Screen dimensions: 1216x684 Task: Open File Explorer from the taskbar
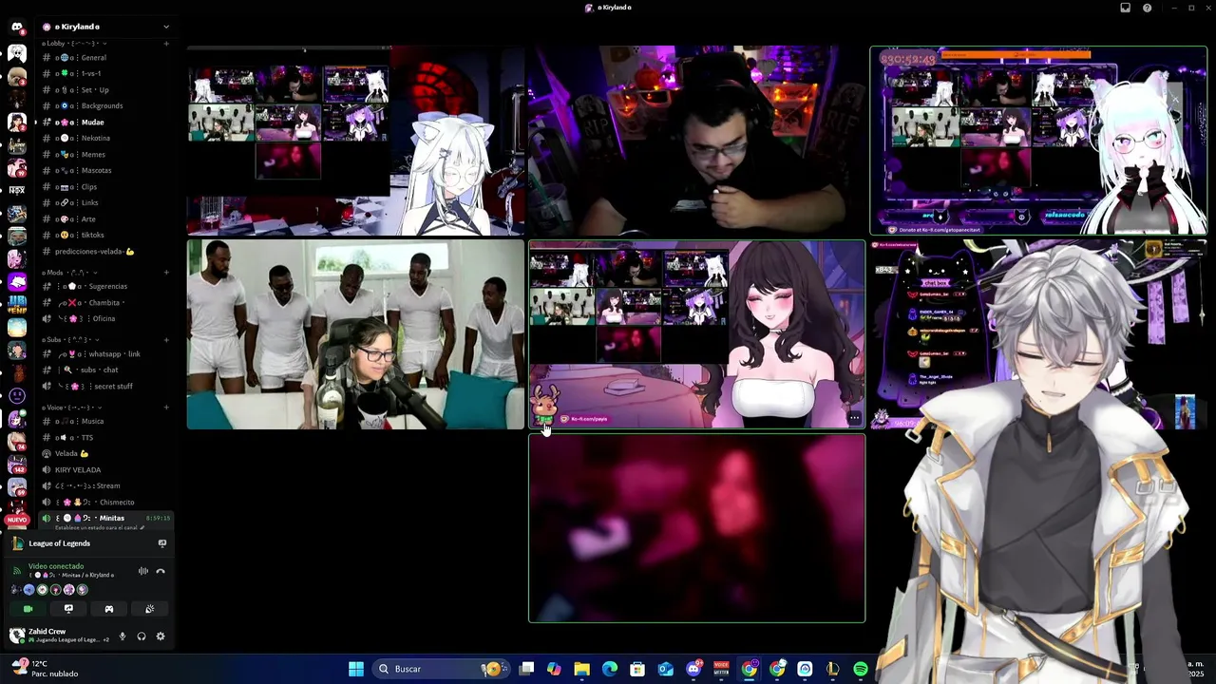[x=582, y=669]
